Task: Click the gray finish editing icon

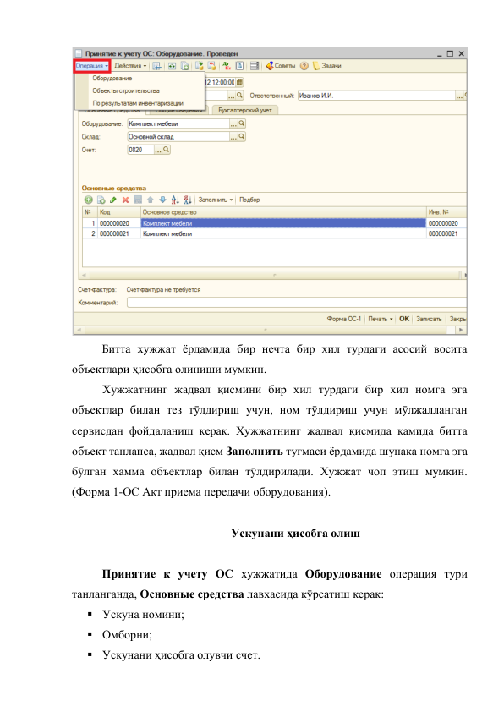Action: tap(138, 200)
